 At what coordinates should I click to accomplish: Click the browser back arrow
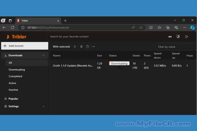tap(4, 28)
